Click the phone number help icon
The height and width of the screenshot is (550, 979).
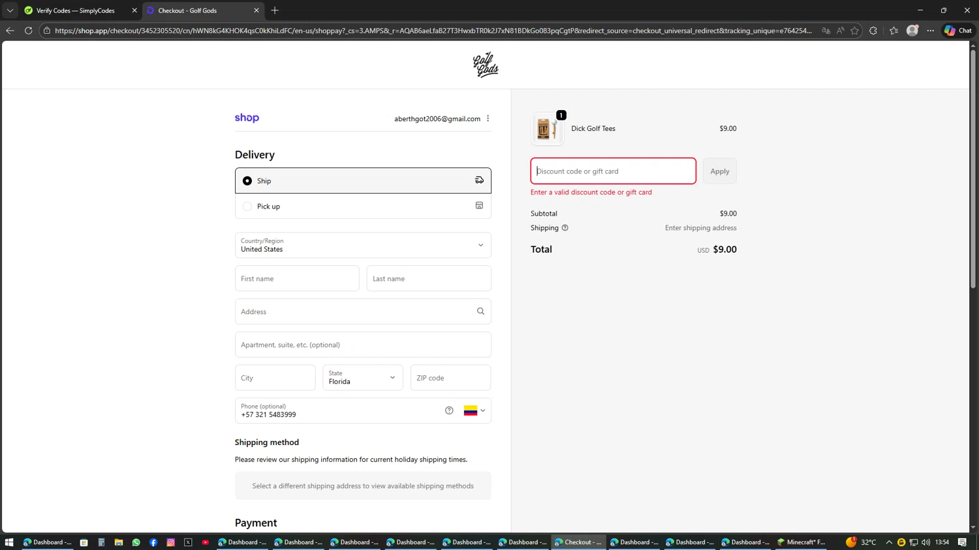(449, 411)
